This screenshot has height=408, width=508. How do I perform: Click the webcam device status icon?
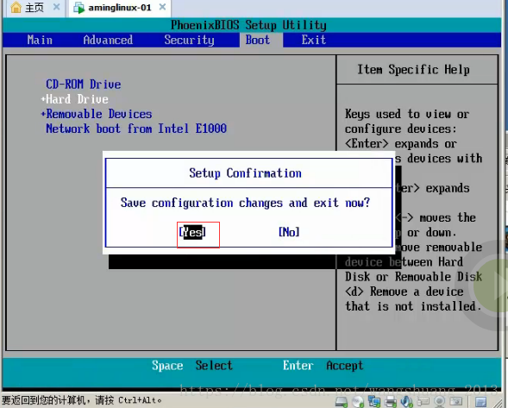439,401
